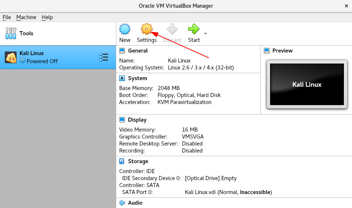The width and height of the screenshot is (352, 208).
Task: Open the Machine menu
Action: [26, 17]
